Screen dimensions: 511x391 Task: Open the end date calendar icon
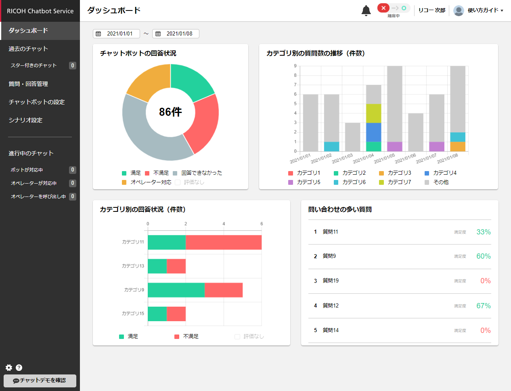click(x=158, y=34)
